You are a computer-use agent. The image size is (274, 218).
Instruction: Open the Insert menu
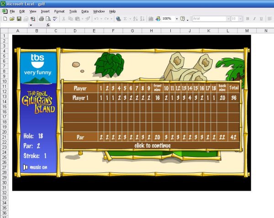coord(45,11)
